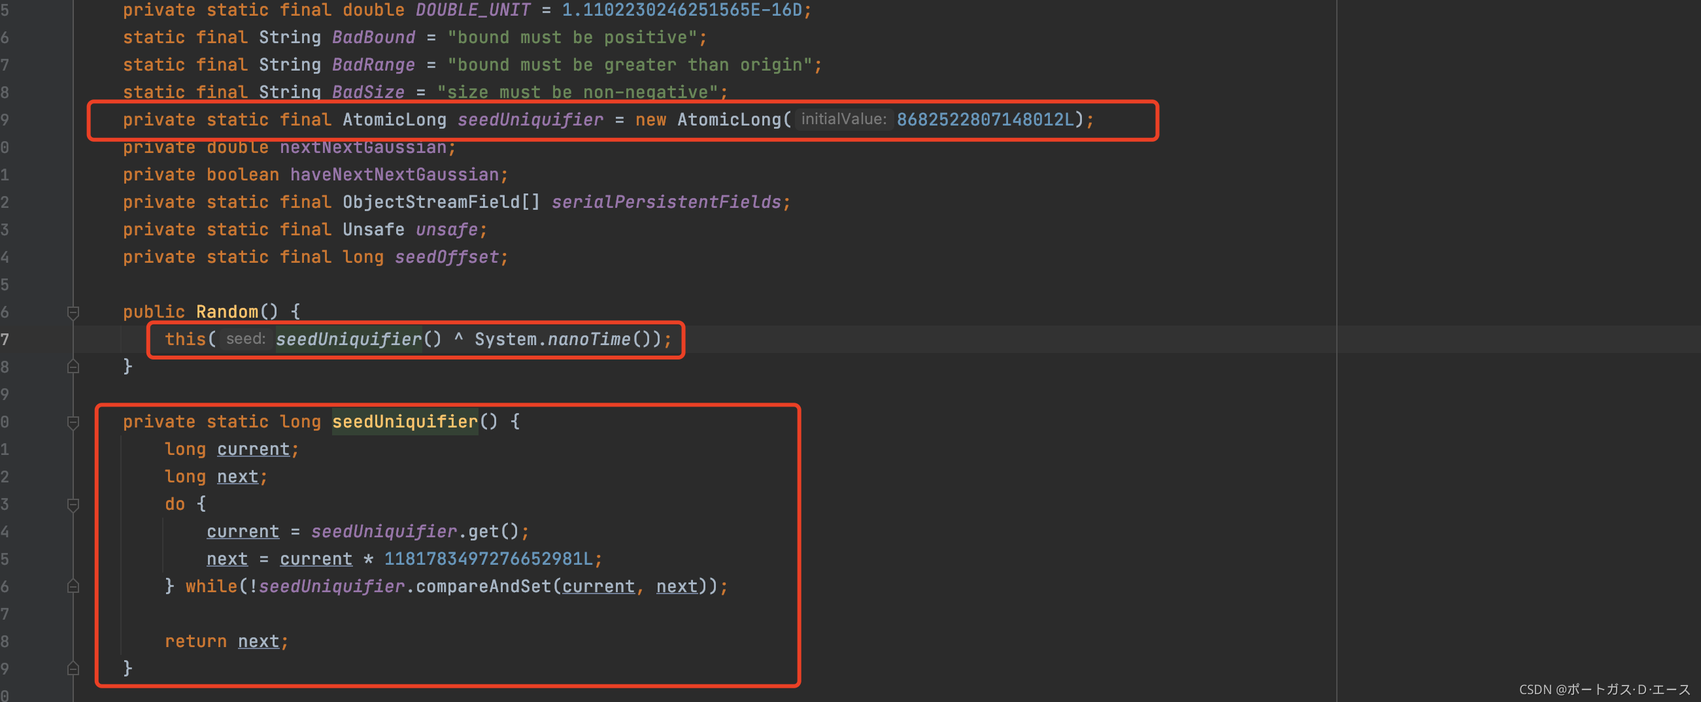1701x702 pixels.
Task: Click the underlined next variable in the multiplication
Action: tap(226, 558)
